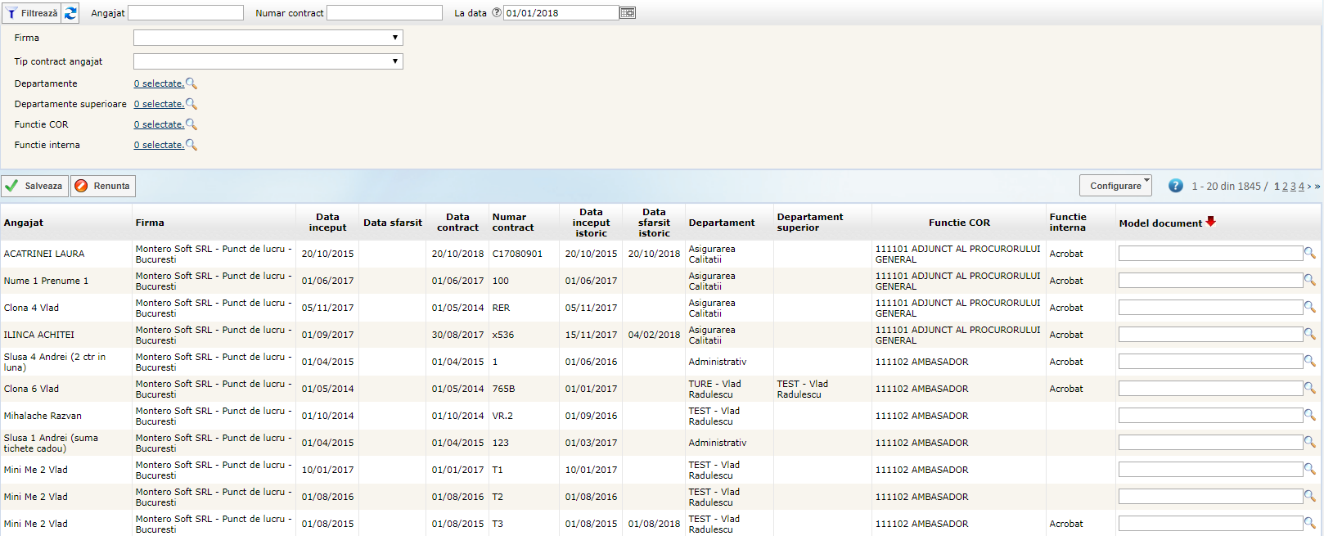Click the magnifier icon next to Departamente

coord(191,83)
